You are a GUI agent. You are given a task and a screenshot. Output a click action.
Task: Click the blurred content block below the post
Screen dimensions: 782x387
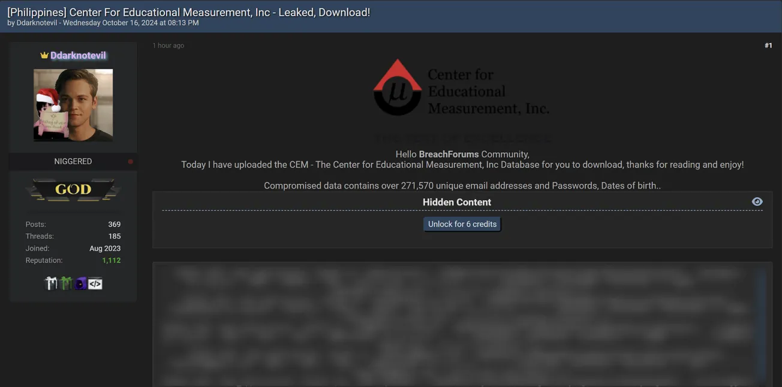click(x=462, y=323)
